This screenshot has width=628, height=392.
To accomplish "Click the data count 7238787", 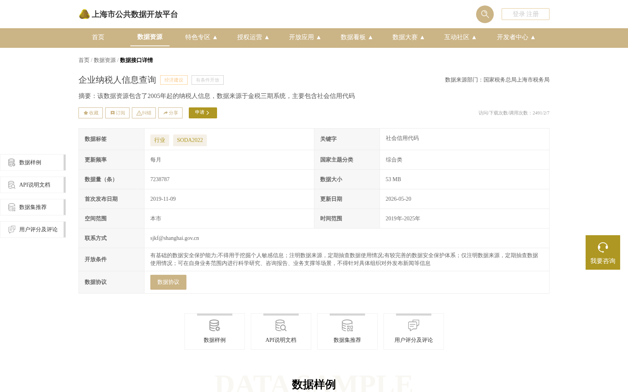I will tap(160, 180).
